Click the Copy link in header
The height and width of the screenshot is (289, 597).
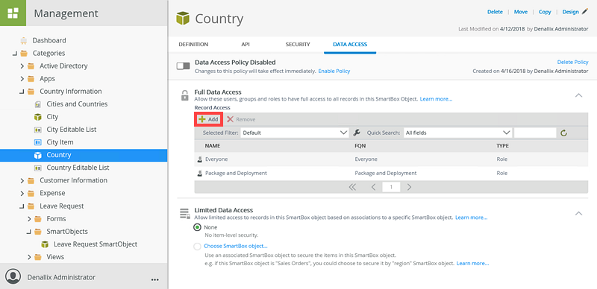coord(545,12)
